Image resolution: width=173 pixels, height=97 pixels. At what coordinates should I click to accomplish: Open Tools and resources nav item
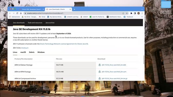click(35, 23)
